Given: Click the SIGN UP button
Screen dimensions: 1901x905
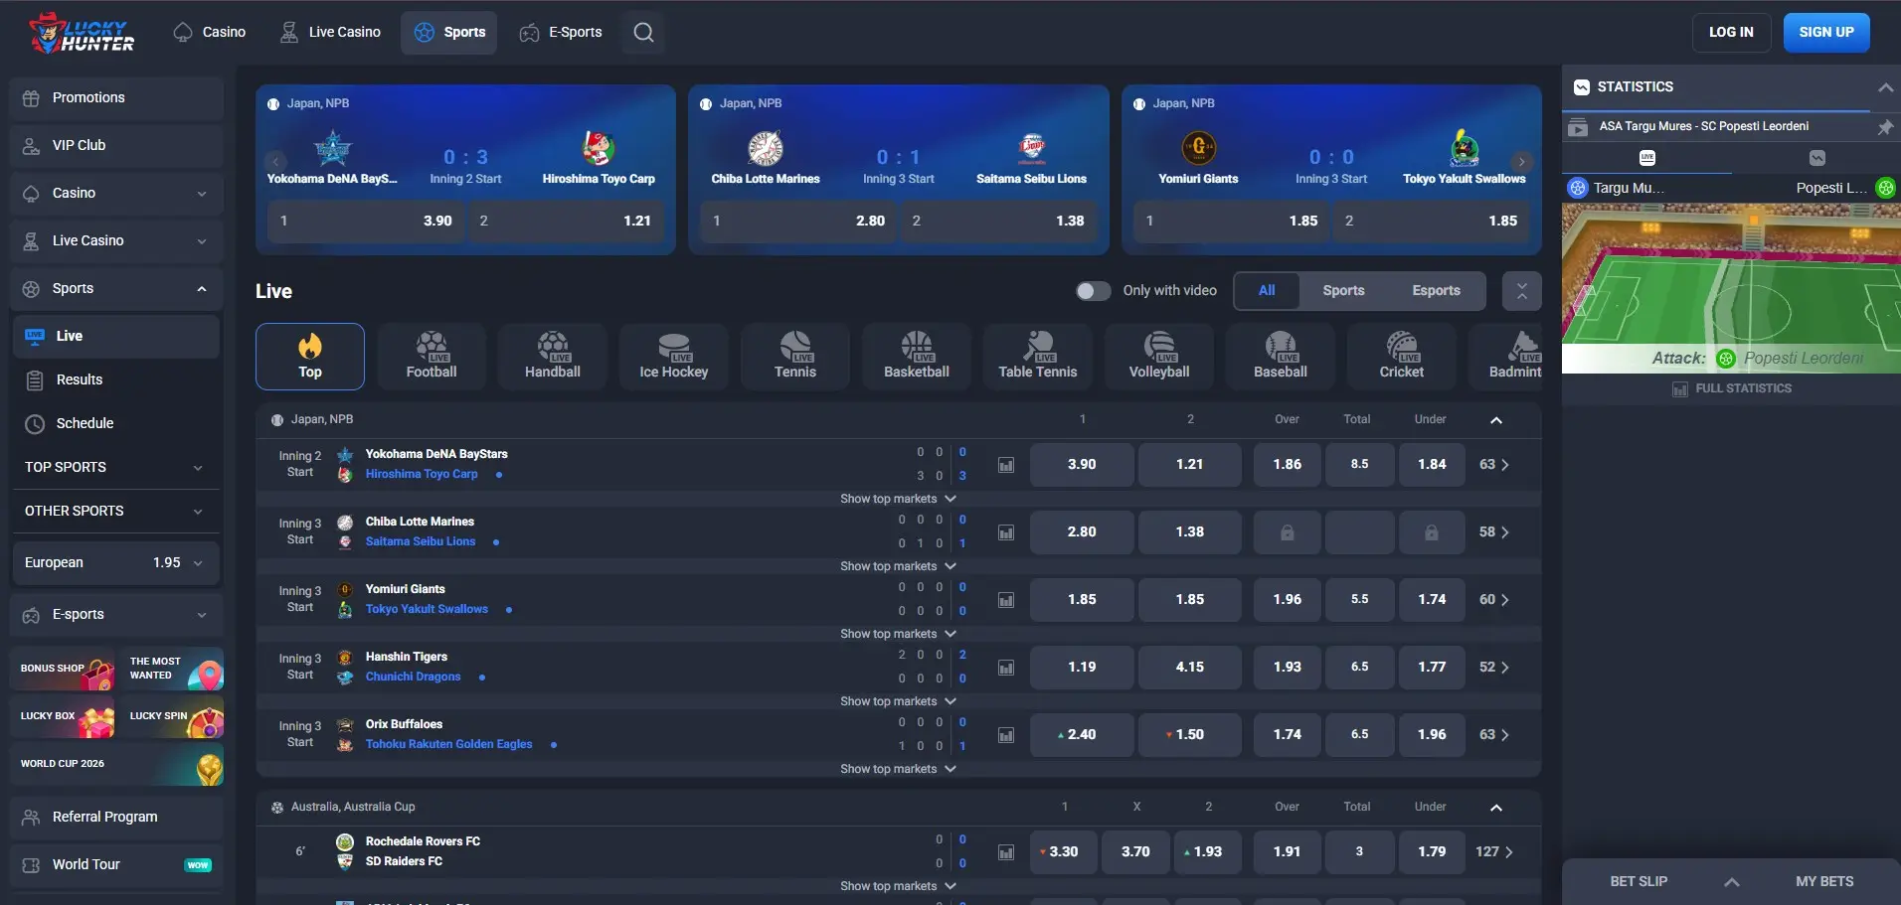Looking at the screenshot, I should 1826,33.
